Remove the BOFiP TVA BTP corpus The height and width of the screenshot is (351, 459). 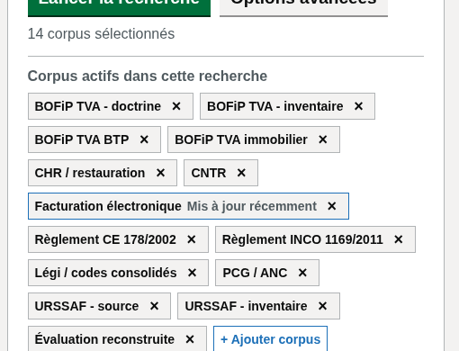tap(144, 139)
